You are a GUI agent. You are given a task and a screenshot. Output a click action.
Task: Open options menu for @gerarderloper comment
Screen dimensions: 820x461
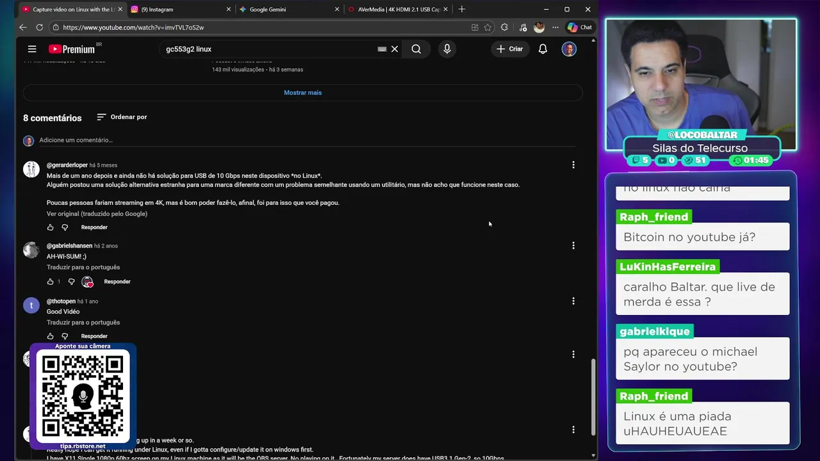tap(573, 165)
